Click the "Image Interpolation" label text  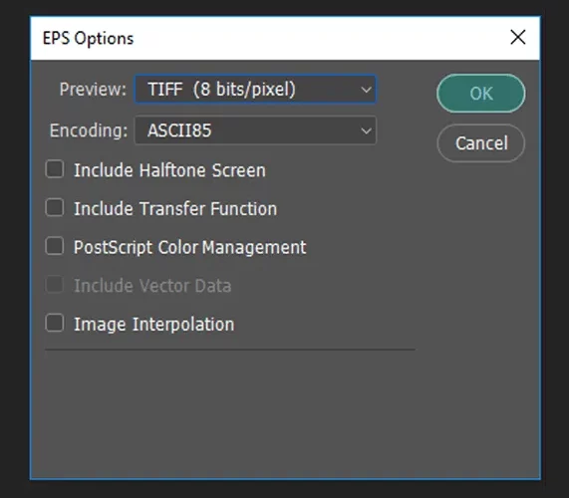click(154, 325)
